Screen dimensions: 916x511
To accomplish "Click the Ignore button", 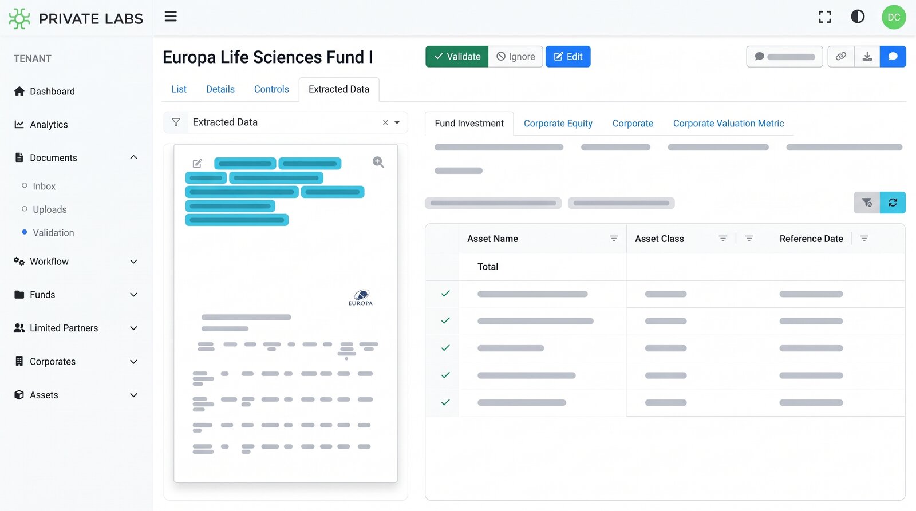I will pos(515,57).
